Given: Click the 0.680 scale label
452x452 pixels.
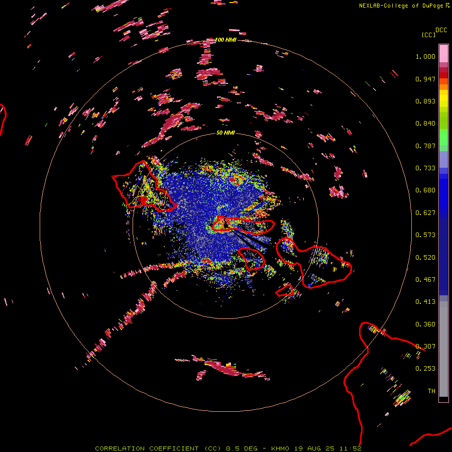Looking at the screenshot, I should point(425,190).
